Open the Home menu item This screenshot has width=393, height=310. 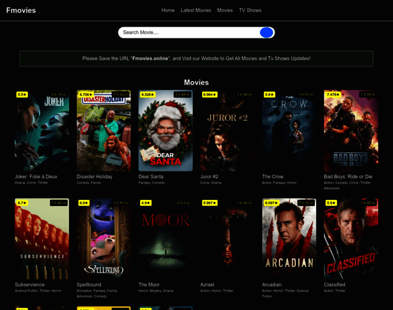[168, 10]
